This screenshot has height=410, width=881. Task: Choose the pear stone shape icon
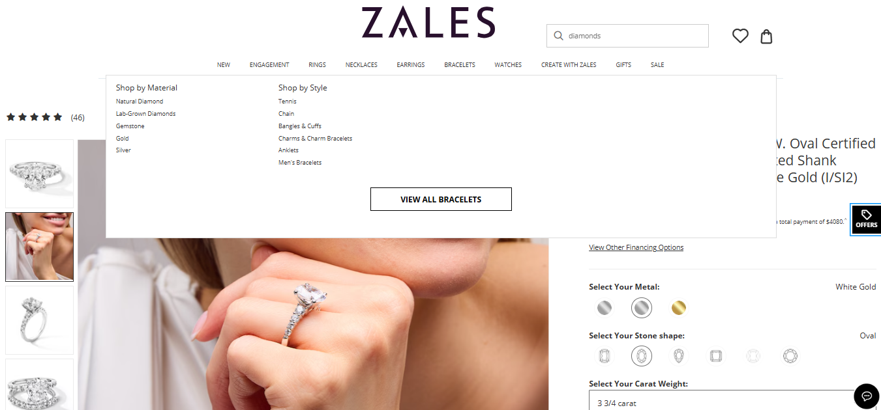[679, 356]
